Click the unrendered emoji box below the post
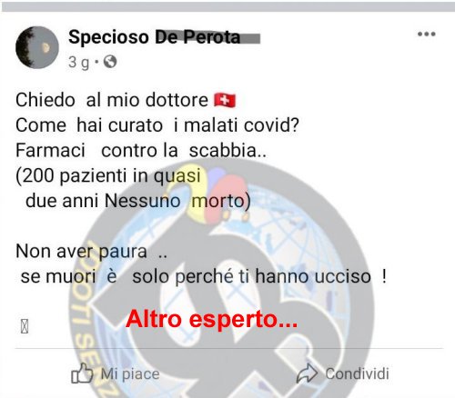 (x=25, y=326)
